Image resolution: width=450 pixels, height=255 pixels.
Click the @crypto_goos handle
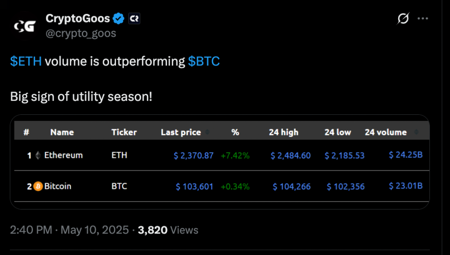[x=81, y=33]
